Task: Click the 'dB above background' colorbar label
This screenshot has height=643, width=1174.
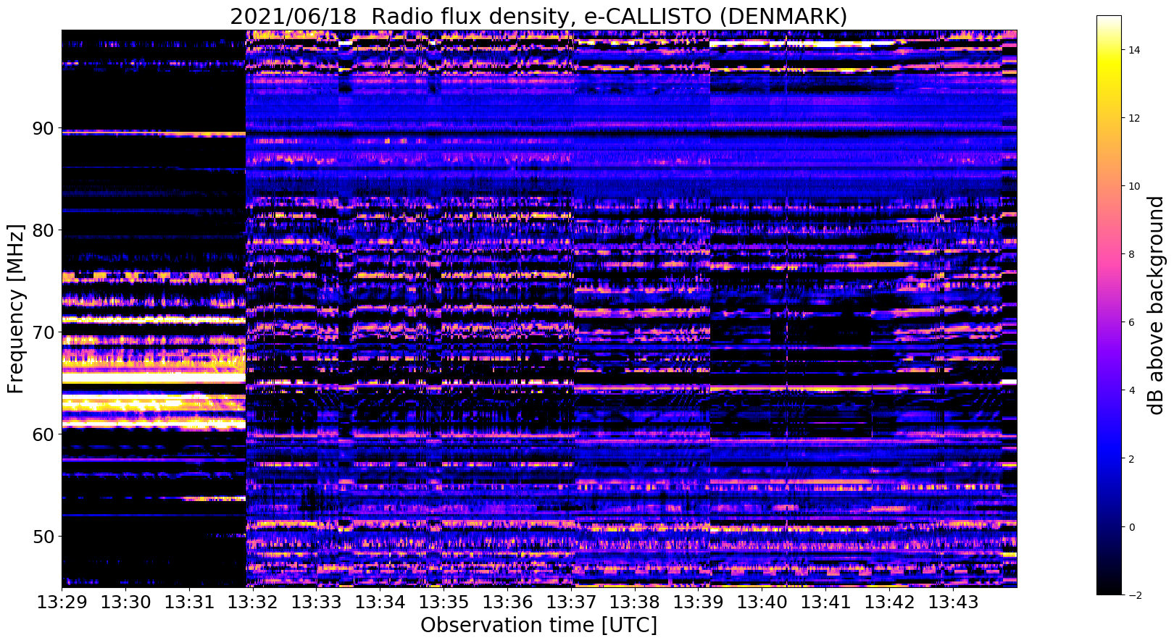Action: pos(1156,305)
